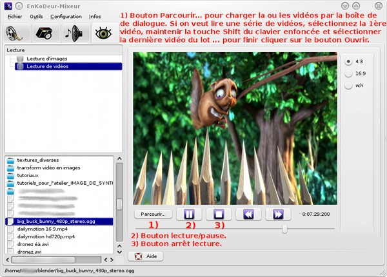Open the Fichier menu
387x277 pixels.
coord(15,17)
